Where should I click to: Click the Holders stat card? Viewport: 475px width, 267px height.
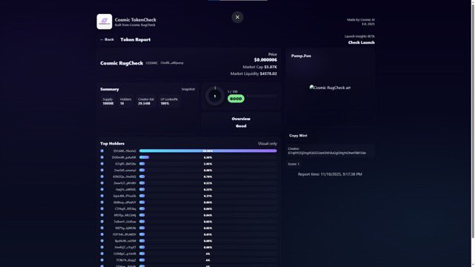(x=125, y=102)
